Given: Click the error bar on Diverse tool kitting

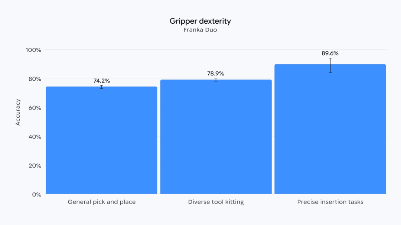Looking at the screenshot, I should pos(216,80).
